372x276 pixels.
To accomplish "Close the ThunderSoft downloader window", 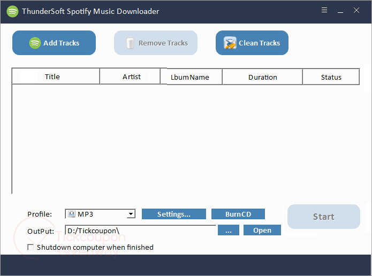I will pyautogui.click(x=356, y=10).
